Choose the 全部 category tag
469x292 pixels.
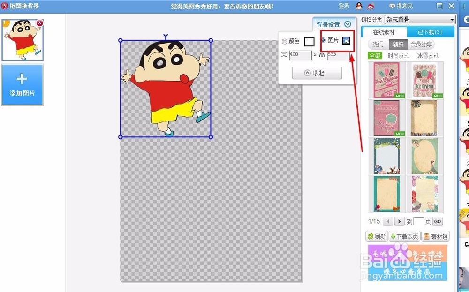click(x=375, y=56)
